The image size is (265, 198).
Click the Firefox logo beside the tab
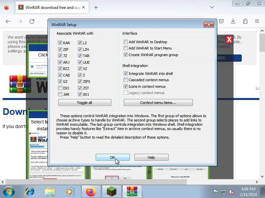point(7,7)
